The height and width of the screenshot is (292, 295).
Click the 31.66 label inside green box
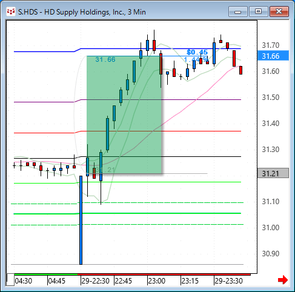click(105, 59)
